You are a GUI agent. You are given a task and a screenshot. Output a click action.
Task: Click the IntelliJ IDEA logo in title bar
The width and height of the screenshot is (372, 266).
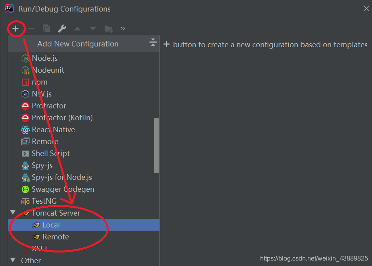pos(10,9)
